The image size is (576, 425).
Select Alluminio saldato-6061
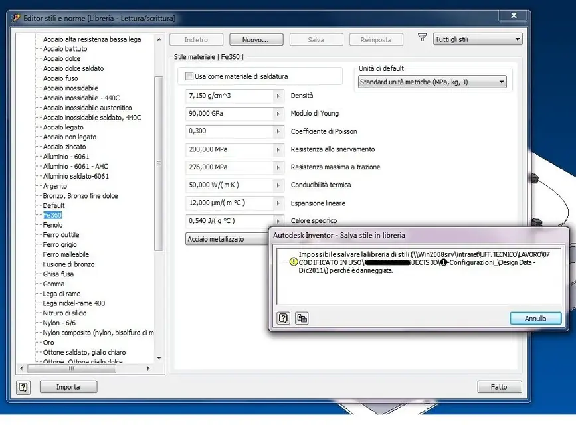tap(76, 177)
